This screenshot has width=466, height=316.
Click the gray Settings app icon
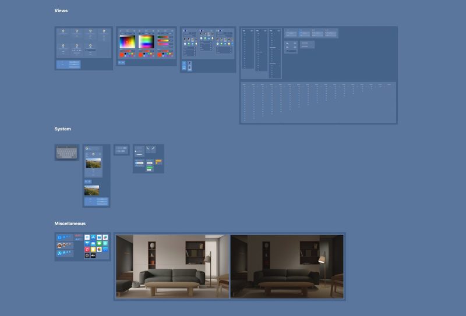tap(87, 255)
